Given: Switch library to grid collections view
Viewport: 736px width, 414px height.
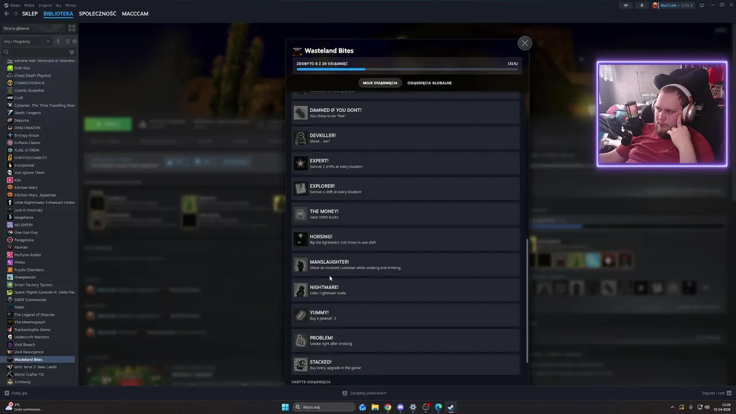Looking at the screenshot, I should coord(72,28).
